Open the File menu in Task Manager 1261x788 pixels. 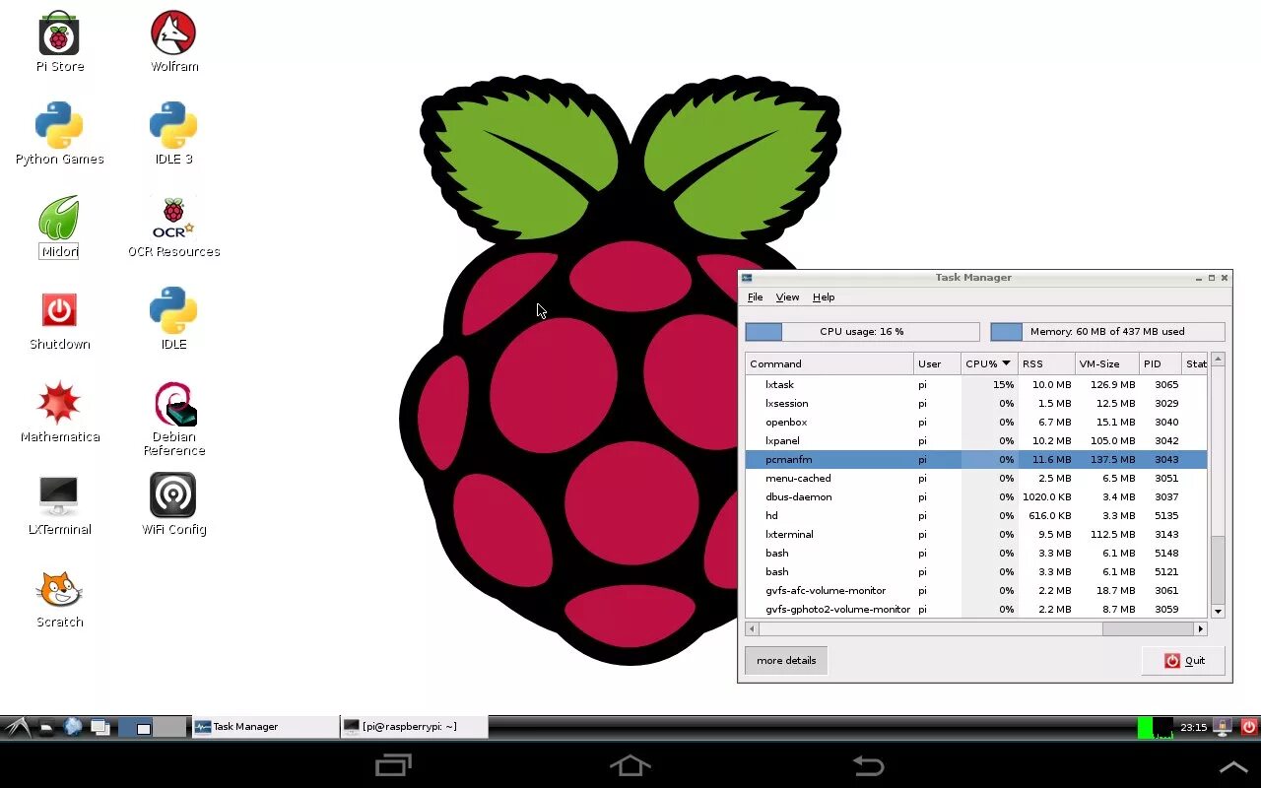point(755,297)
